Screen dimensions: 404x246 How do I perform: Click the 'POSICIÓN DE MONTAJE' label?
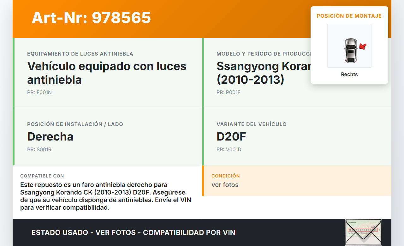coord(349,16)
